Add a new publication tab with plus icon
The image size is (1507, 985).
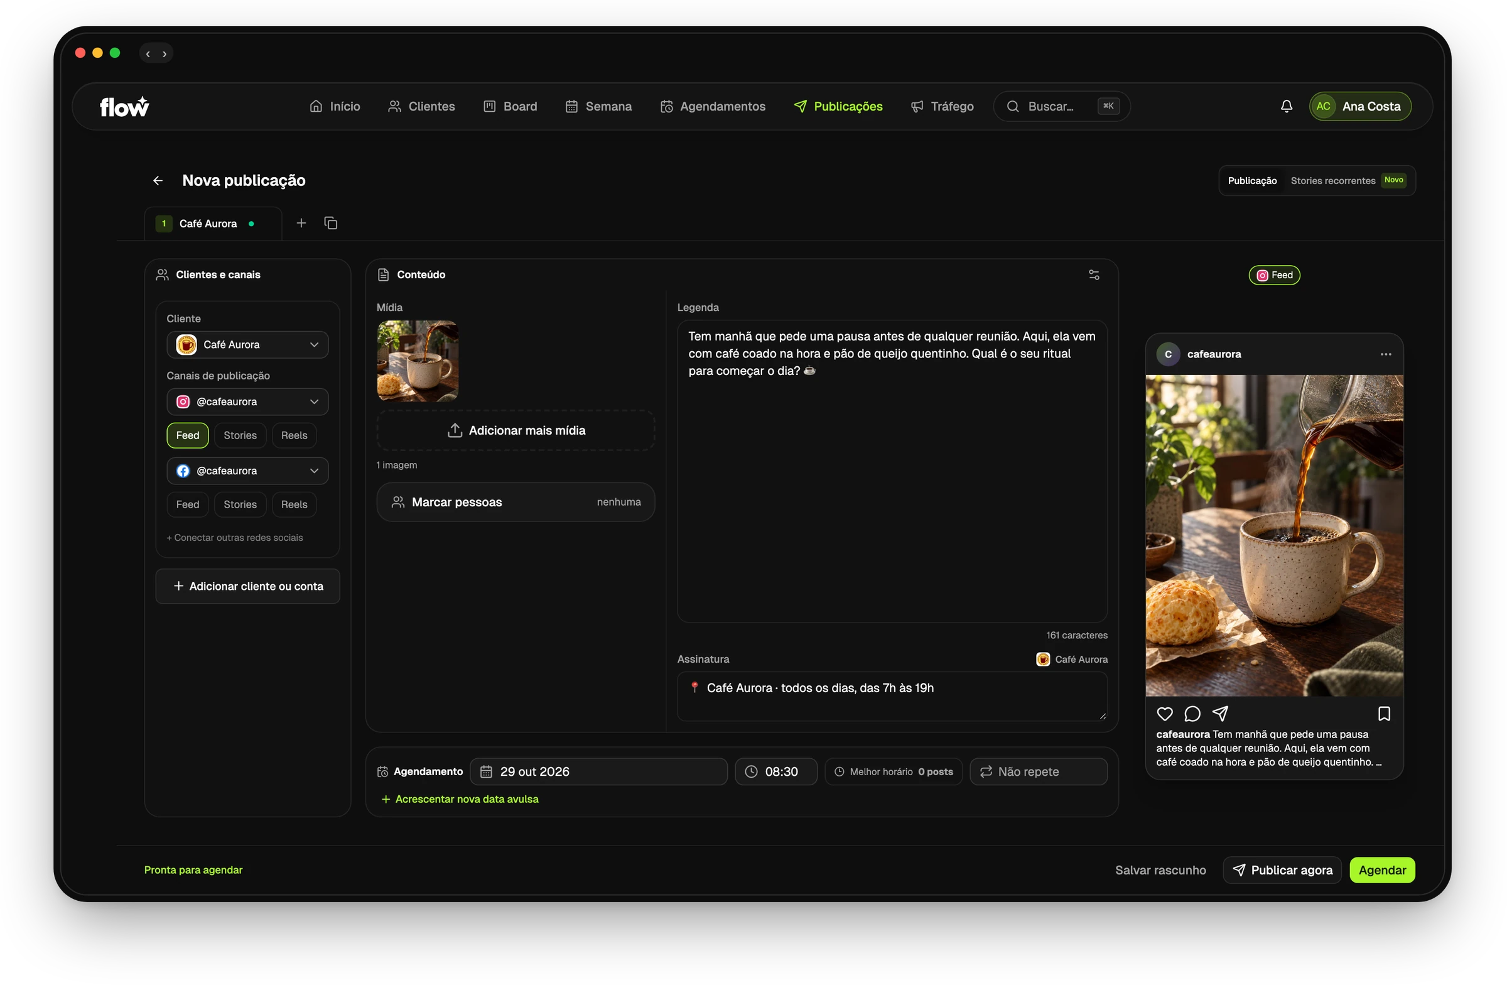click(301, 223)
